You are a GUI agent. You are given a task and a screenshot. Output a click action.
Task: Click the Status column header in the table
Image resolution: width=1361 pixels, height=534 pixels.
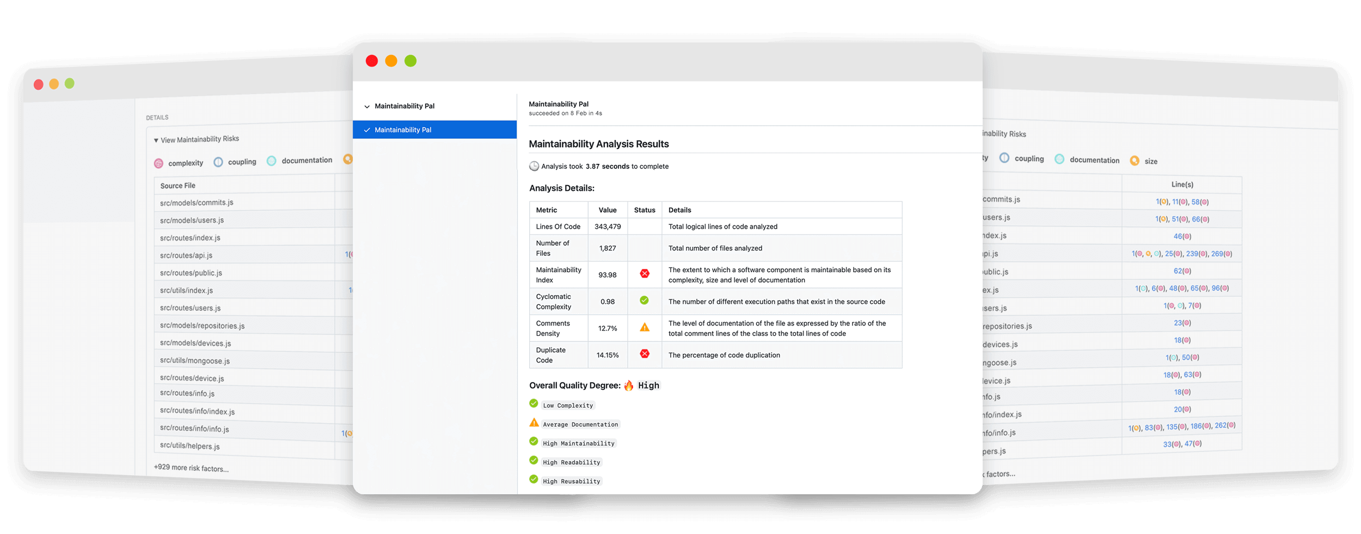click(645, 210)
